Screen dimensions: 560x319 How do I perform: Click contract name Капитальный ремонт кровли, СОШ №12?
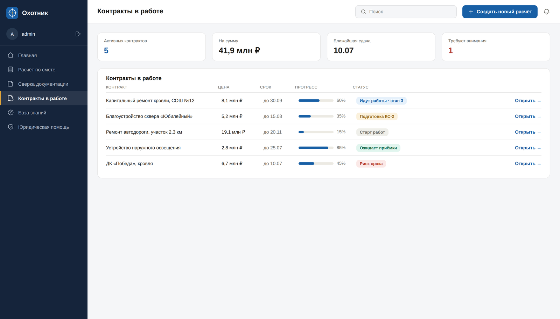tap(150, 100)
